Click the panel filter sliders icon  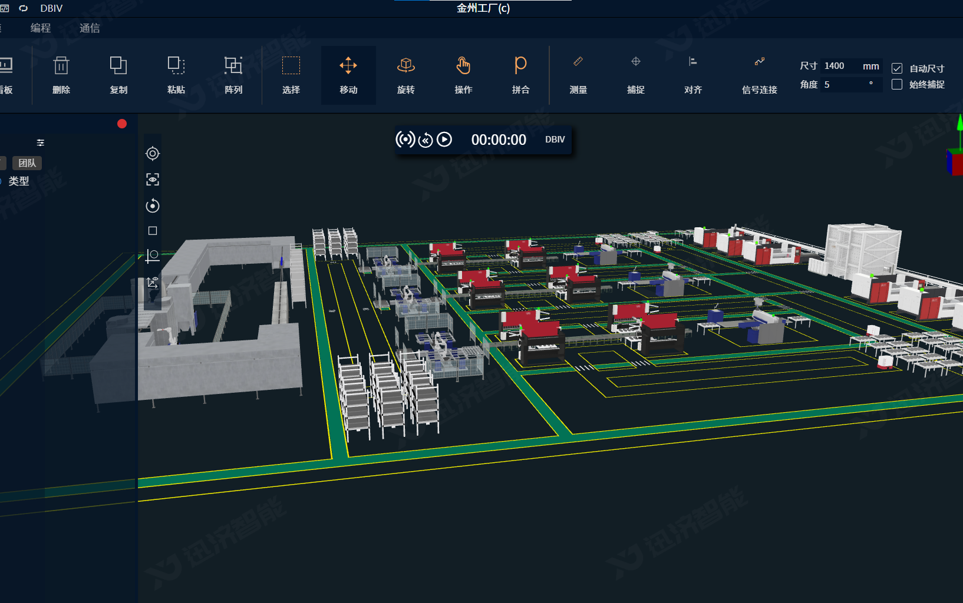point(41,143)
